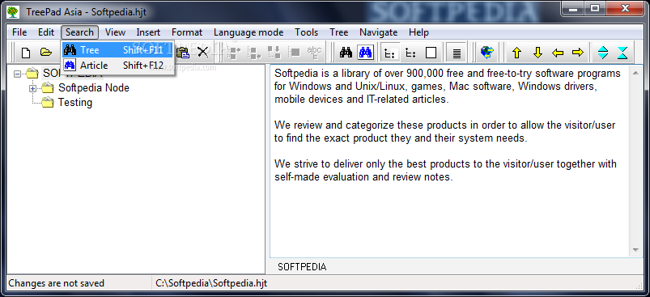This screenshot has height=297, width=650.
Task: Open the File menu
Action: point(19,32)
